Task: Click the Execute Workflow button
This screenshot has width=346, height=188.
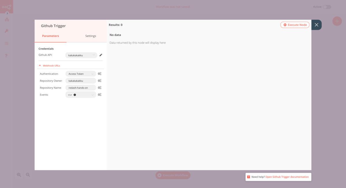Action: click(173, 175)
